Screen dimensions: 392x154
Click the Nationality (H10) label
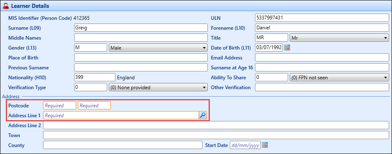tap(27, 78)
